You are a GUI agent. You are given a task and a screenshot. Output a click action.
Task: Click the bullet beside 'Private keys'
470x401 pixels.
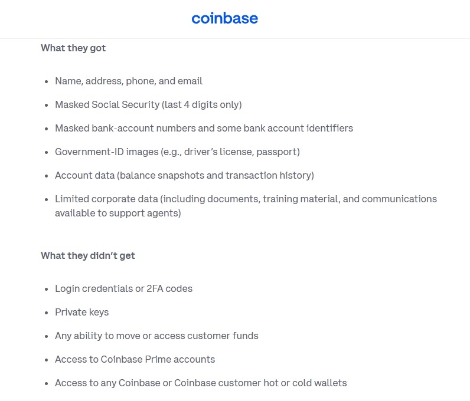click(46, 313)
